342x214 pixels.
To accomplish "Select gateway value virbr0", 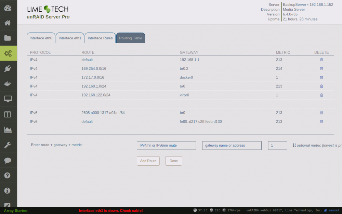I will [x=184, y=95].
